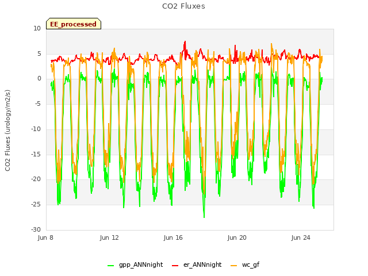Click the 10 y-axis tick label
The width and height of the screenshot is (368, 276).
click(x=37, y=29)
